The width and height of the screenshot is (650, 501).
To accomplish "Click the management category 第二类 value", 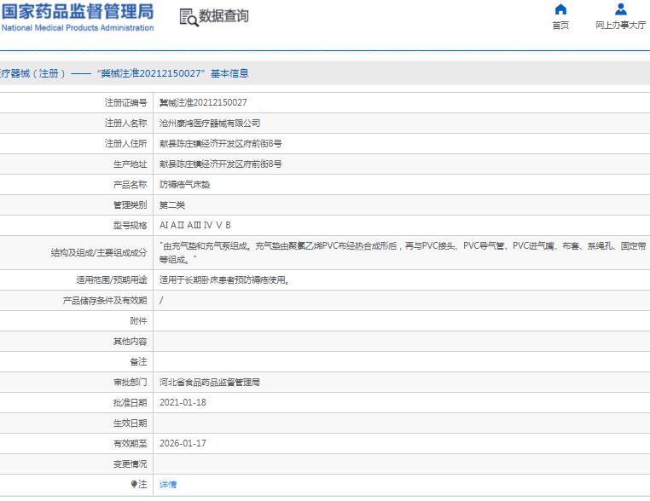I will point(172,204).
